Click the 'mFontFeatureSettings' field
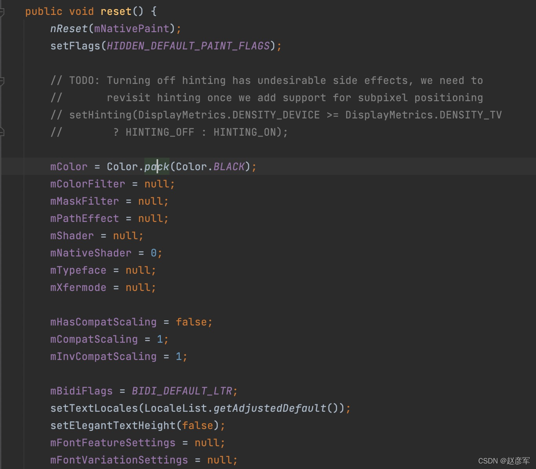The height and width of the screenshot is (469, 536). pyautogui.click(x=113, y=443)
